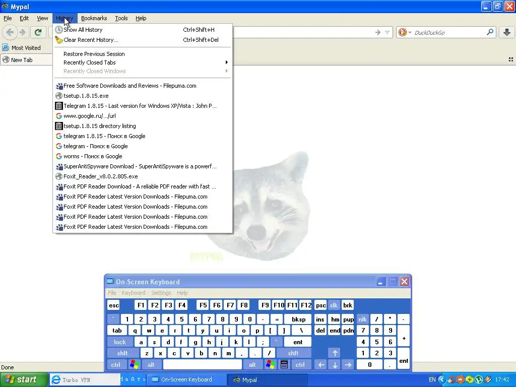Click the esc key on On-Screen Keyboard
Viewport: 516px width, 387px height.
114,305
